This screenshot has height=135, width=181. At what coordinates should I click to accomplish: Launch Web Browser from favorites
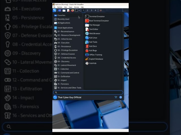pyautogui.click(x=103, y=33)
